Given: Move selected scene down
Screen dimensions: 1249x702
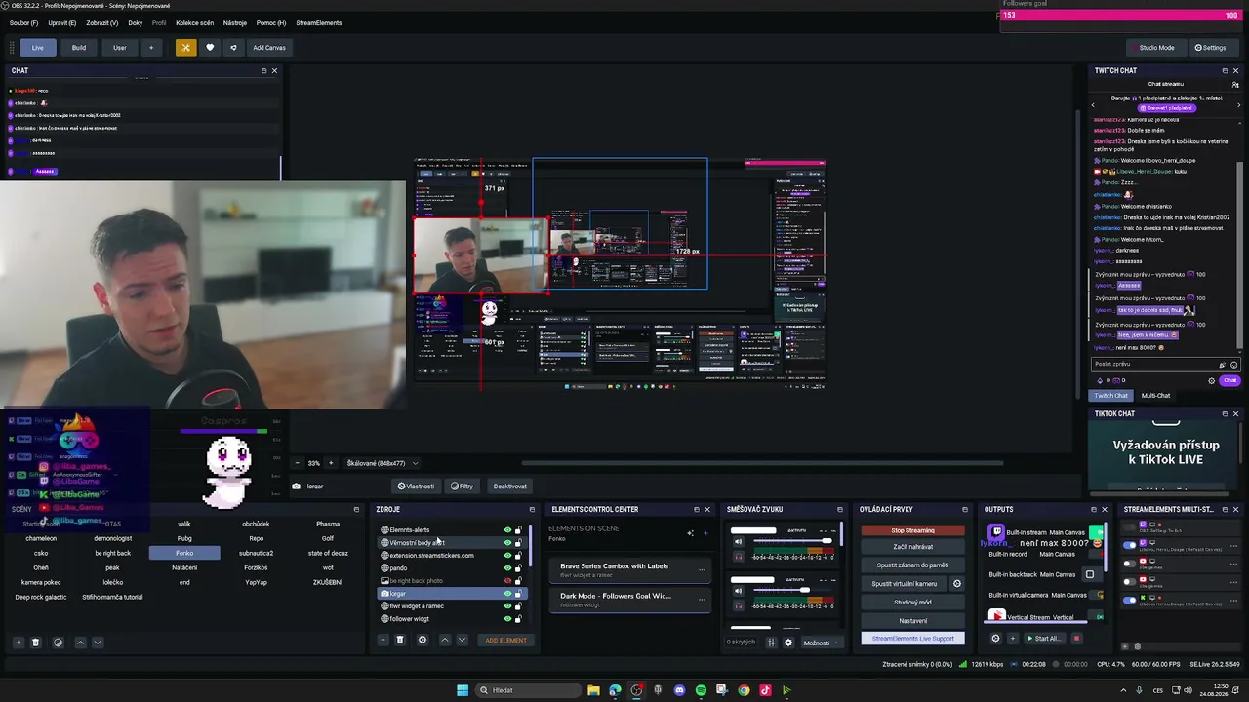Looking at the screenshot, I should pyautogui.click(x=97, y=643).
